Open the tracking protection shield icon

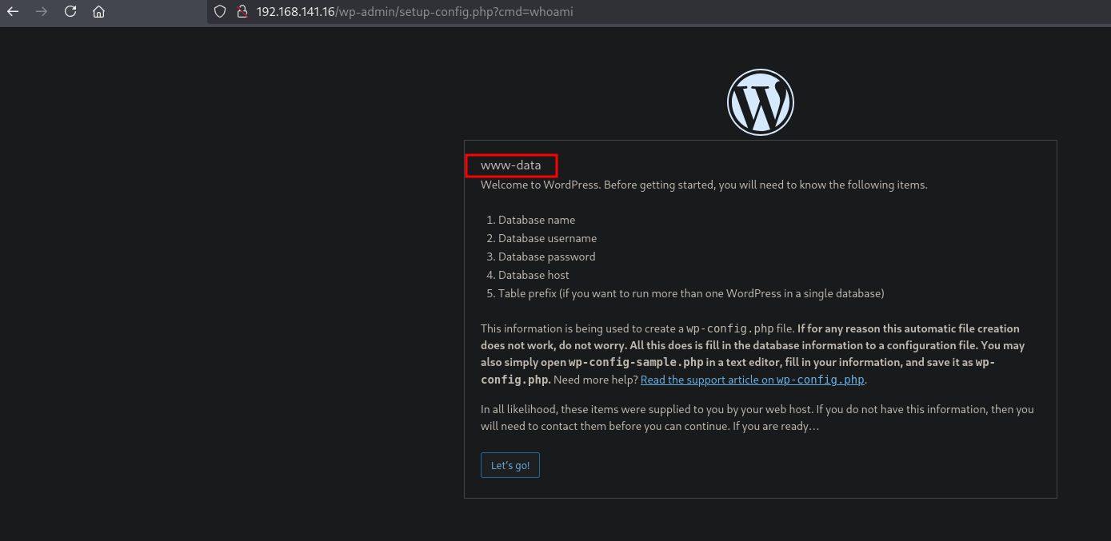(221, 12)
